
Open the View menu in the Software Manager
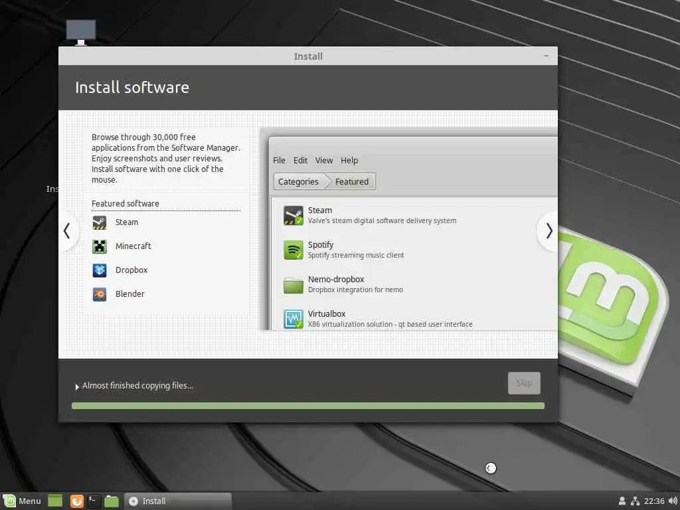pyautogui.click(x=324, y=161)
